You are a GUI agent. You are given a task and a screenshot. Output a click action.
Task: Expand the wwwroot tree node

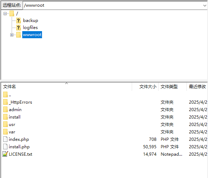point(12,35)
